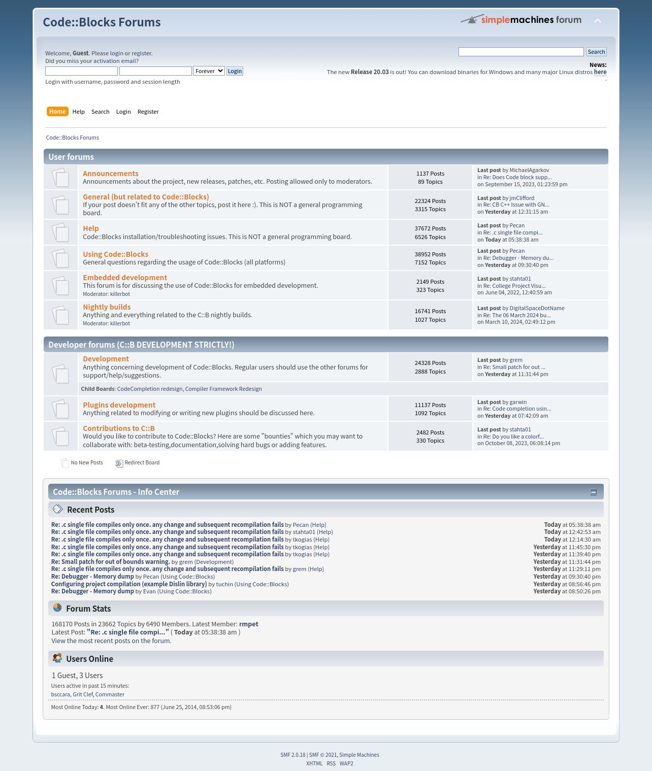
Task: Click the Search button
Action: pyautogui.click(x=596, y=52)
